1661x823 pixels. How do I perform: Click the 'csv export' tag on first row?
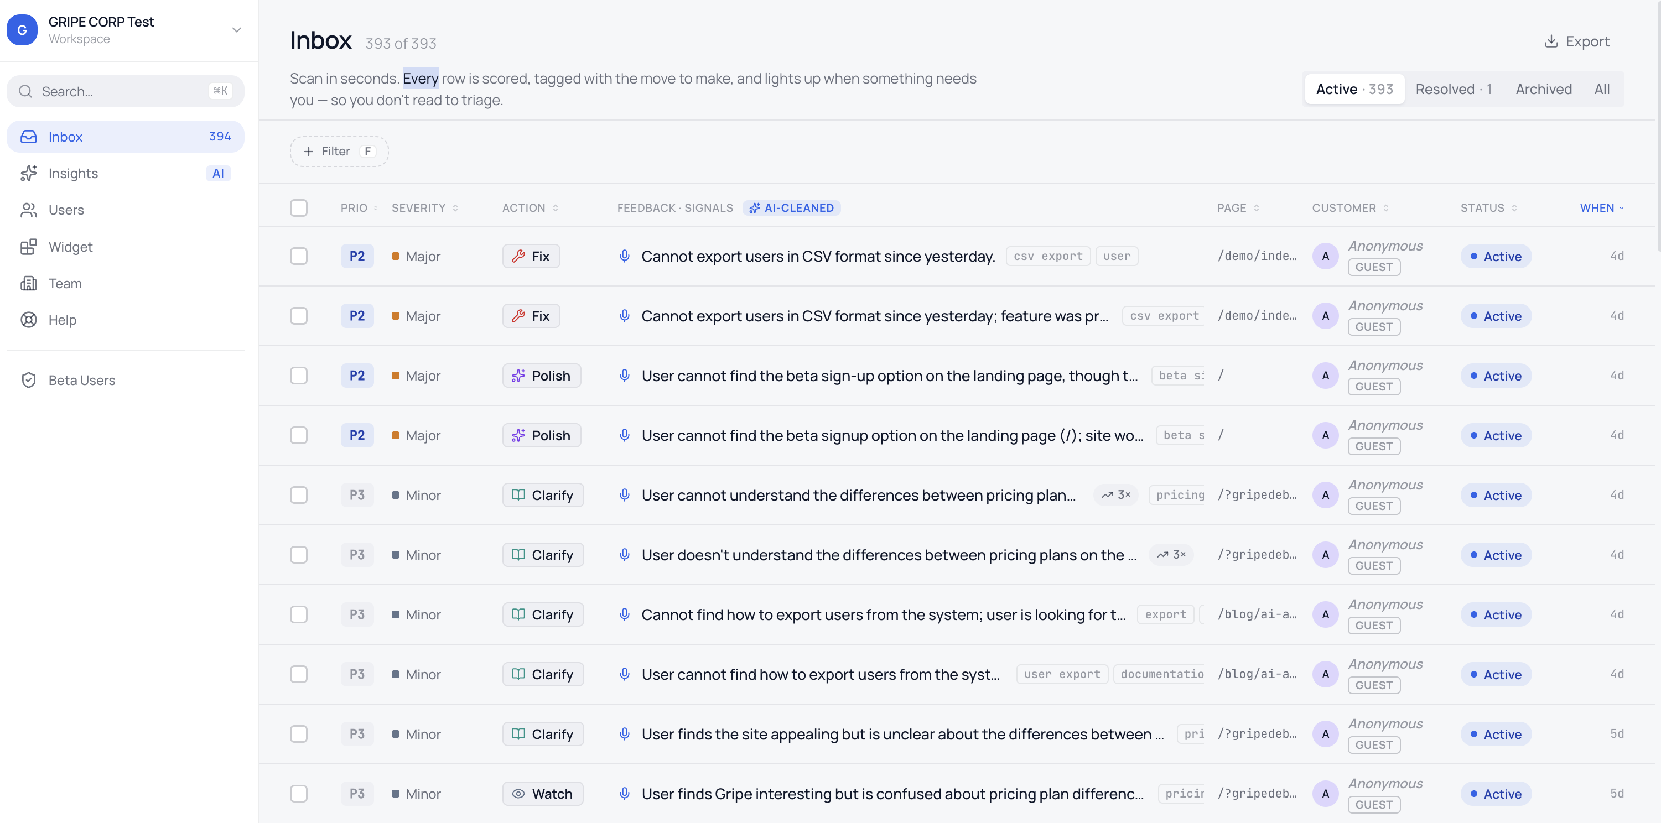point(1048,256)
